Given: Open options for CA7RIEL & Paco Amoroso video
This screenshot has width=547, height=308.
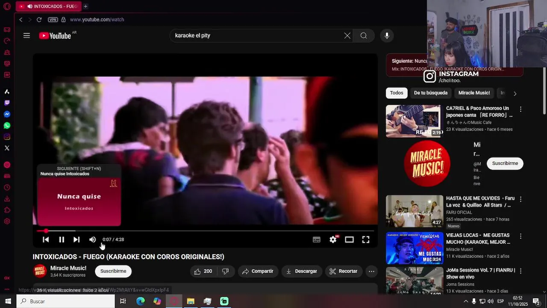Looking at the screenshot, I should coord(521,110).
